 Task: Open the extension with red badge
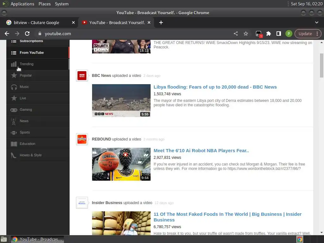[259, 34]
